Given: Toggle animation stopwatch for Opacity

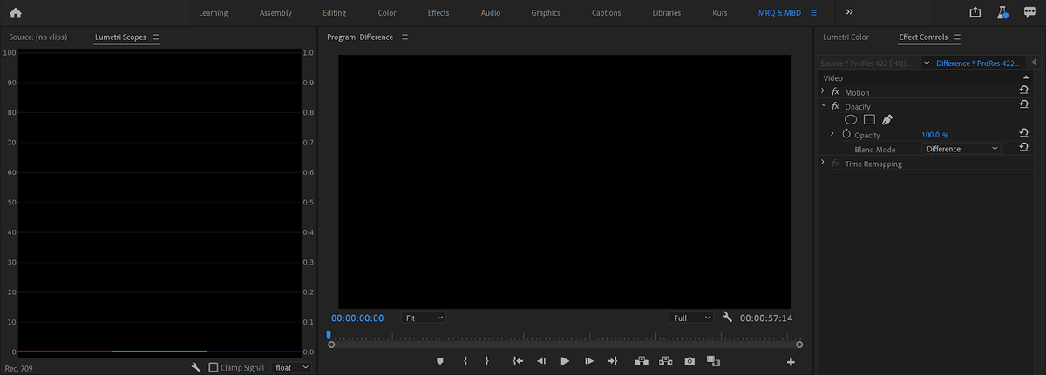Looking at the screenshot, I should click(846, 135).
